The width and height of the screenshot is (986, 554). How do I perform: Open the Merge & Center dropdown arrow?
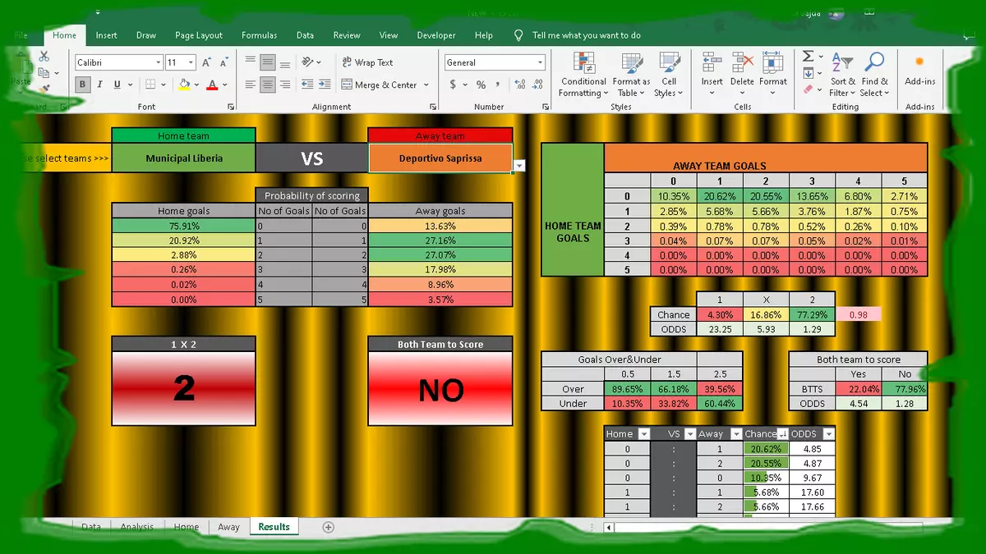[x=426, y=85]
